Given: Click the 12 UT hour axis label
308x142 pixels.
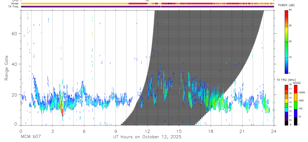Looking at the screenshot, I should 147,131.
